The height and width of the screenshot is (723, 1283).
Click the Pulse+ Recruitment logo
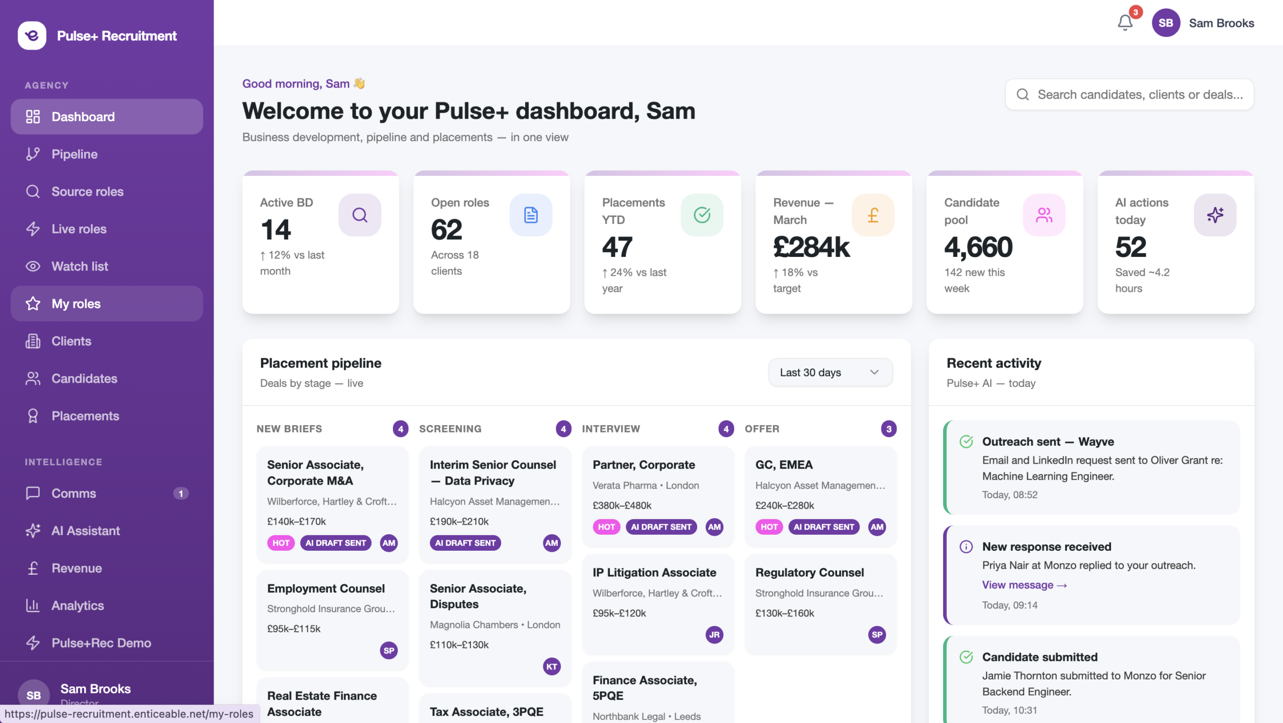32,36
